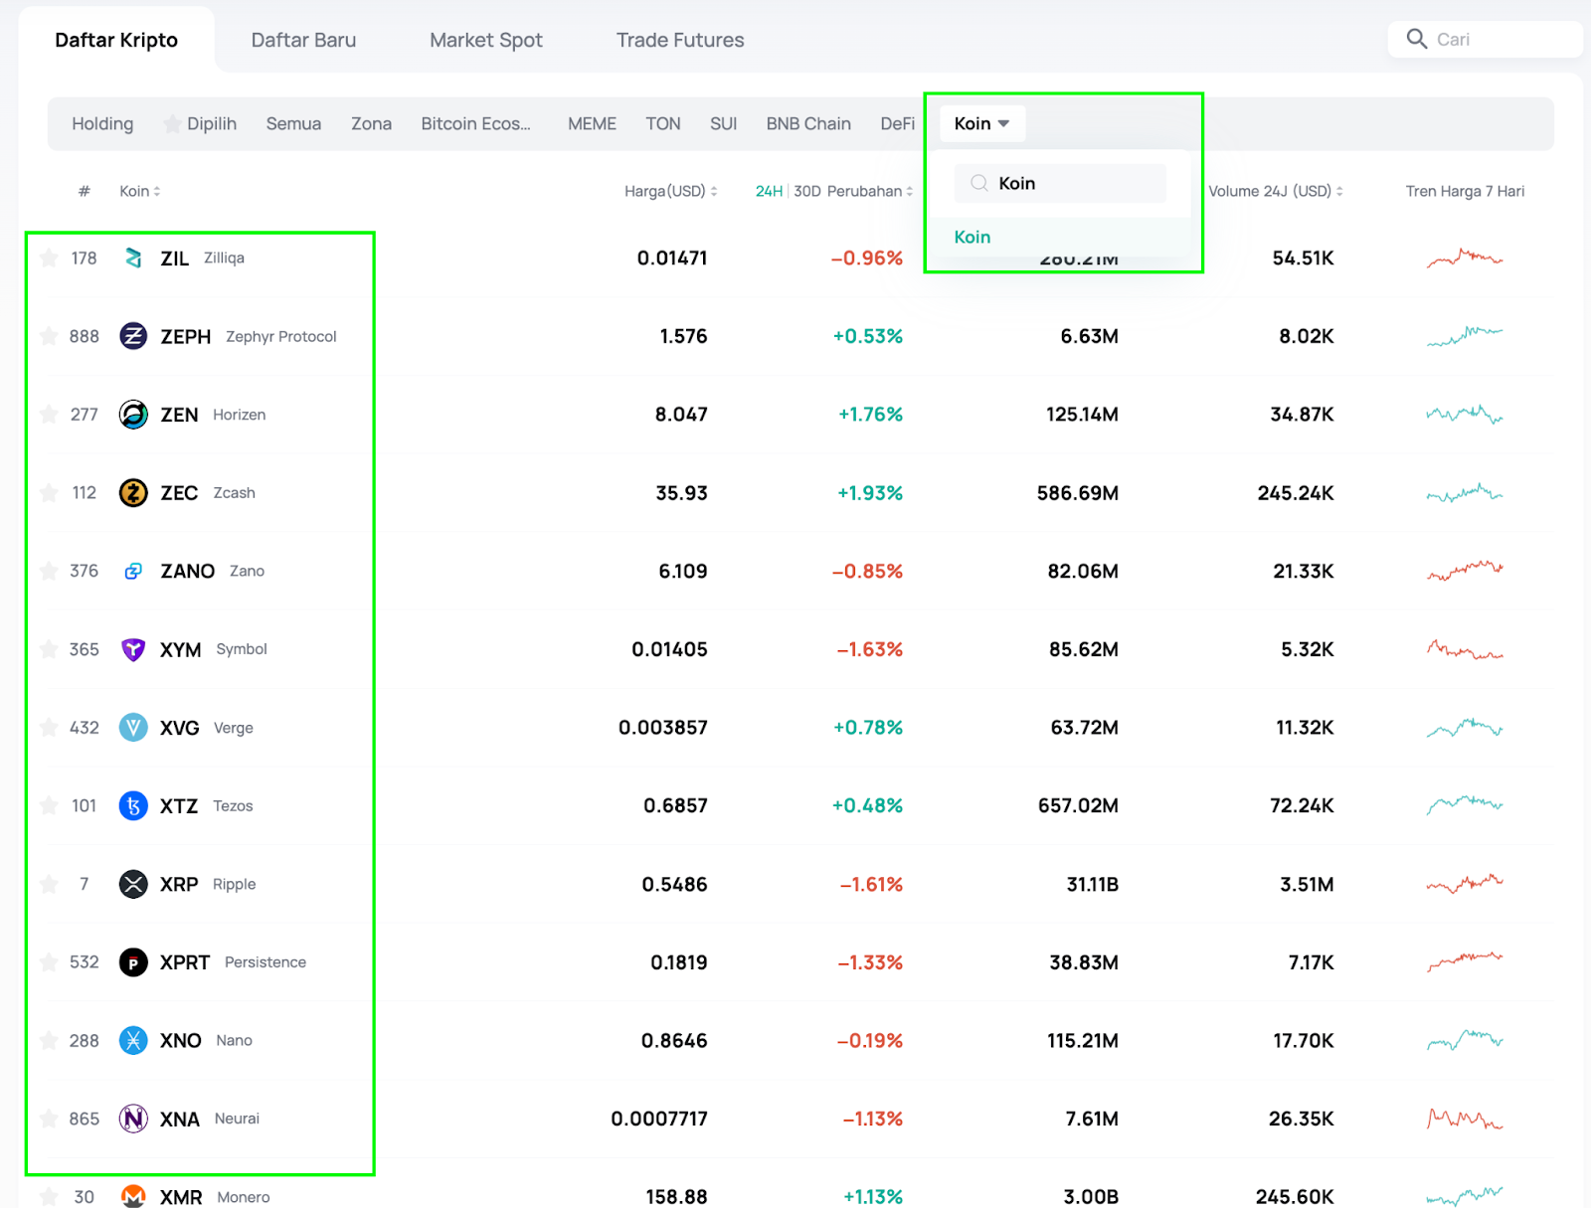Switch to Daftar Kripto tab

click(116, 40)
